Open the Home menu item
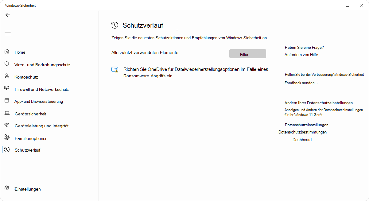The height and width of the screenshot is (201, 369). click(x=20, y=52)
